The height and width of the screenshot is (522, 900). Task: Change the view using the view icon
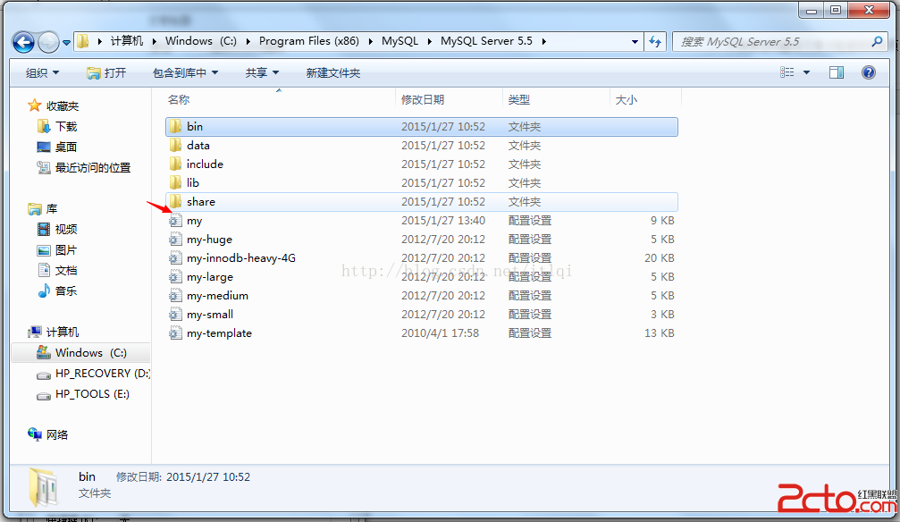point(786,72)
